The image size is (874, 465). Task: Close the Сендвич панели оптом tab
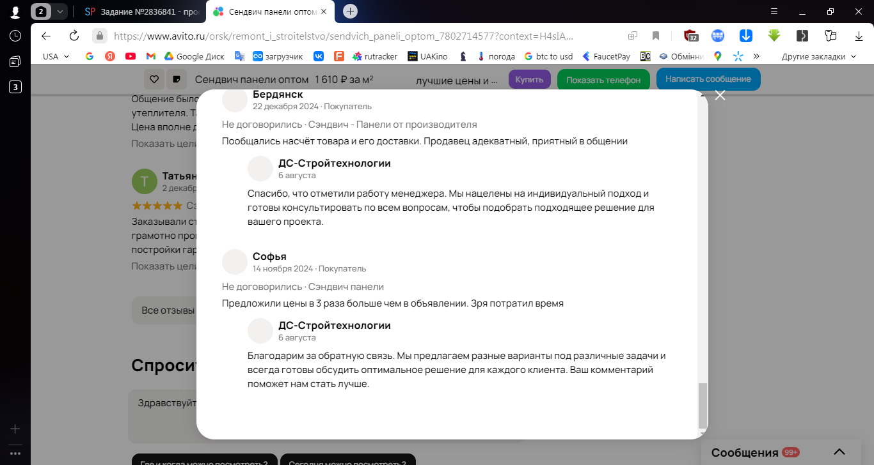click(323, 11)
